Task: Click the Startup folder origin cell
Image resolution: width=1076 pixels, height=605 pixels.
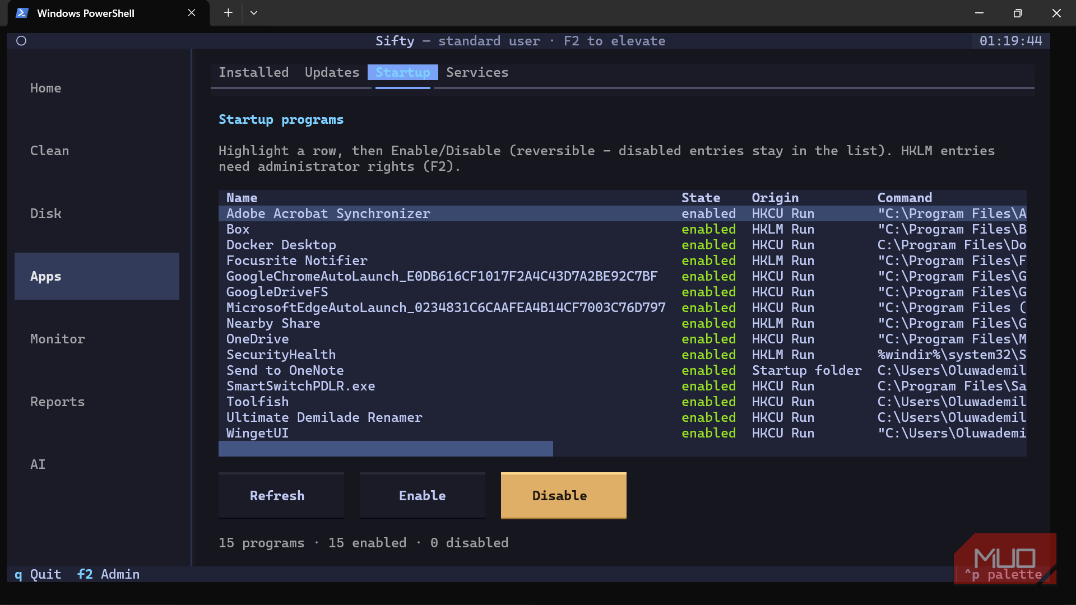Action: point(807,370)
